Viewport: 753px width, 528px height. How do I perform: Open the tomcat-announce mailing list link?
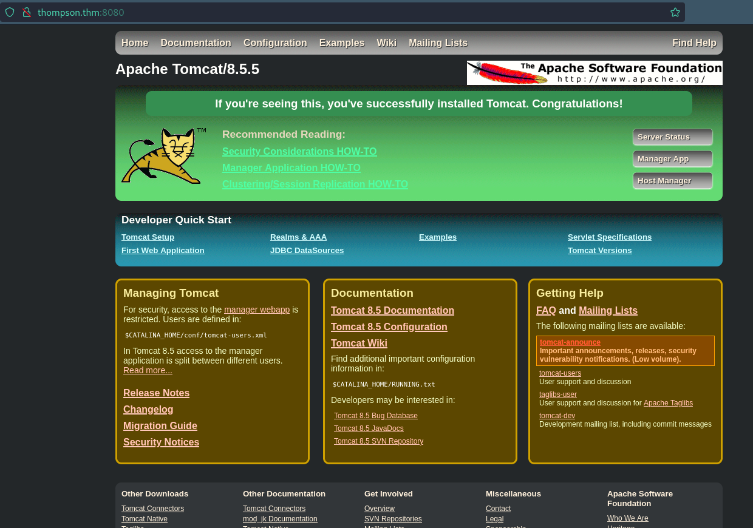point(570,342)
